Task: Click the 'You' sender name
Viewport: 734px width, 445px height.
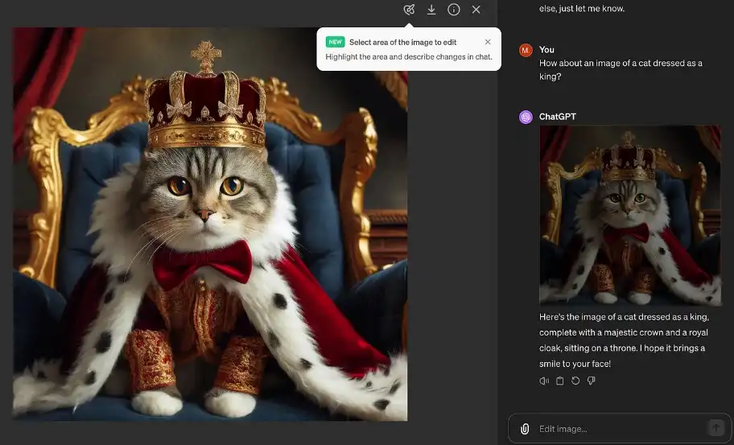Action: pyautogui.click(x=546, y=50)
